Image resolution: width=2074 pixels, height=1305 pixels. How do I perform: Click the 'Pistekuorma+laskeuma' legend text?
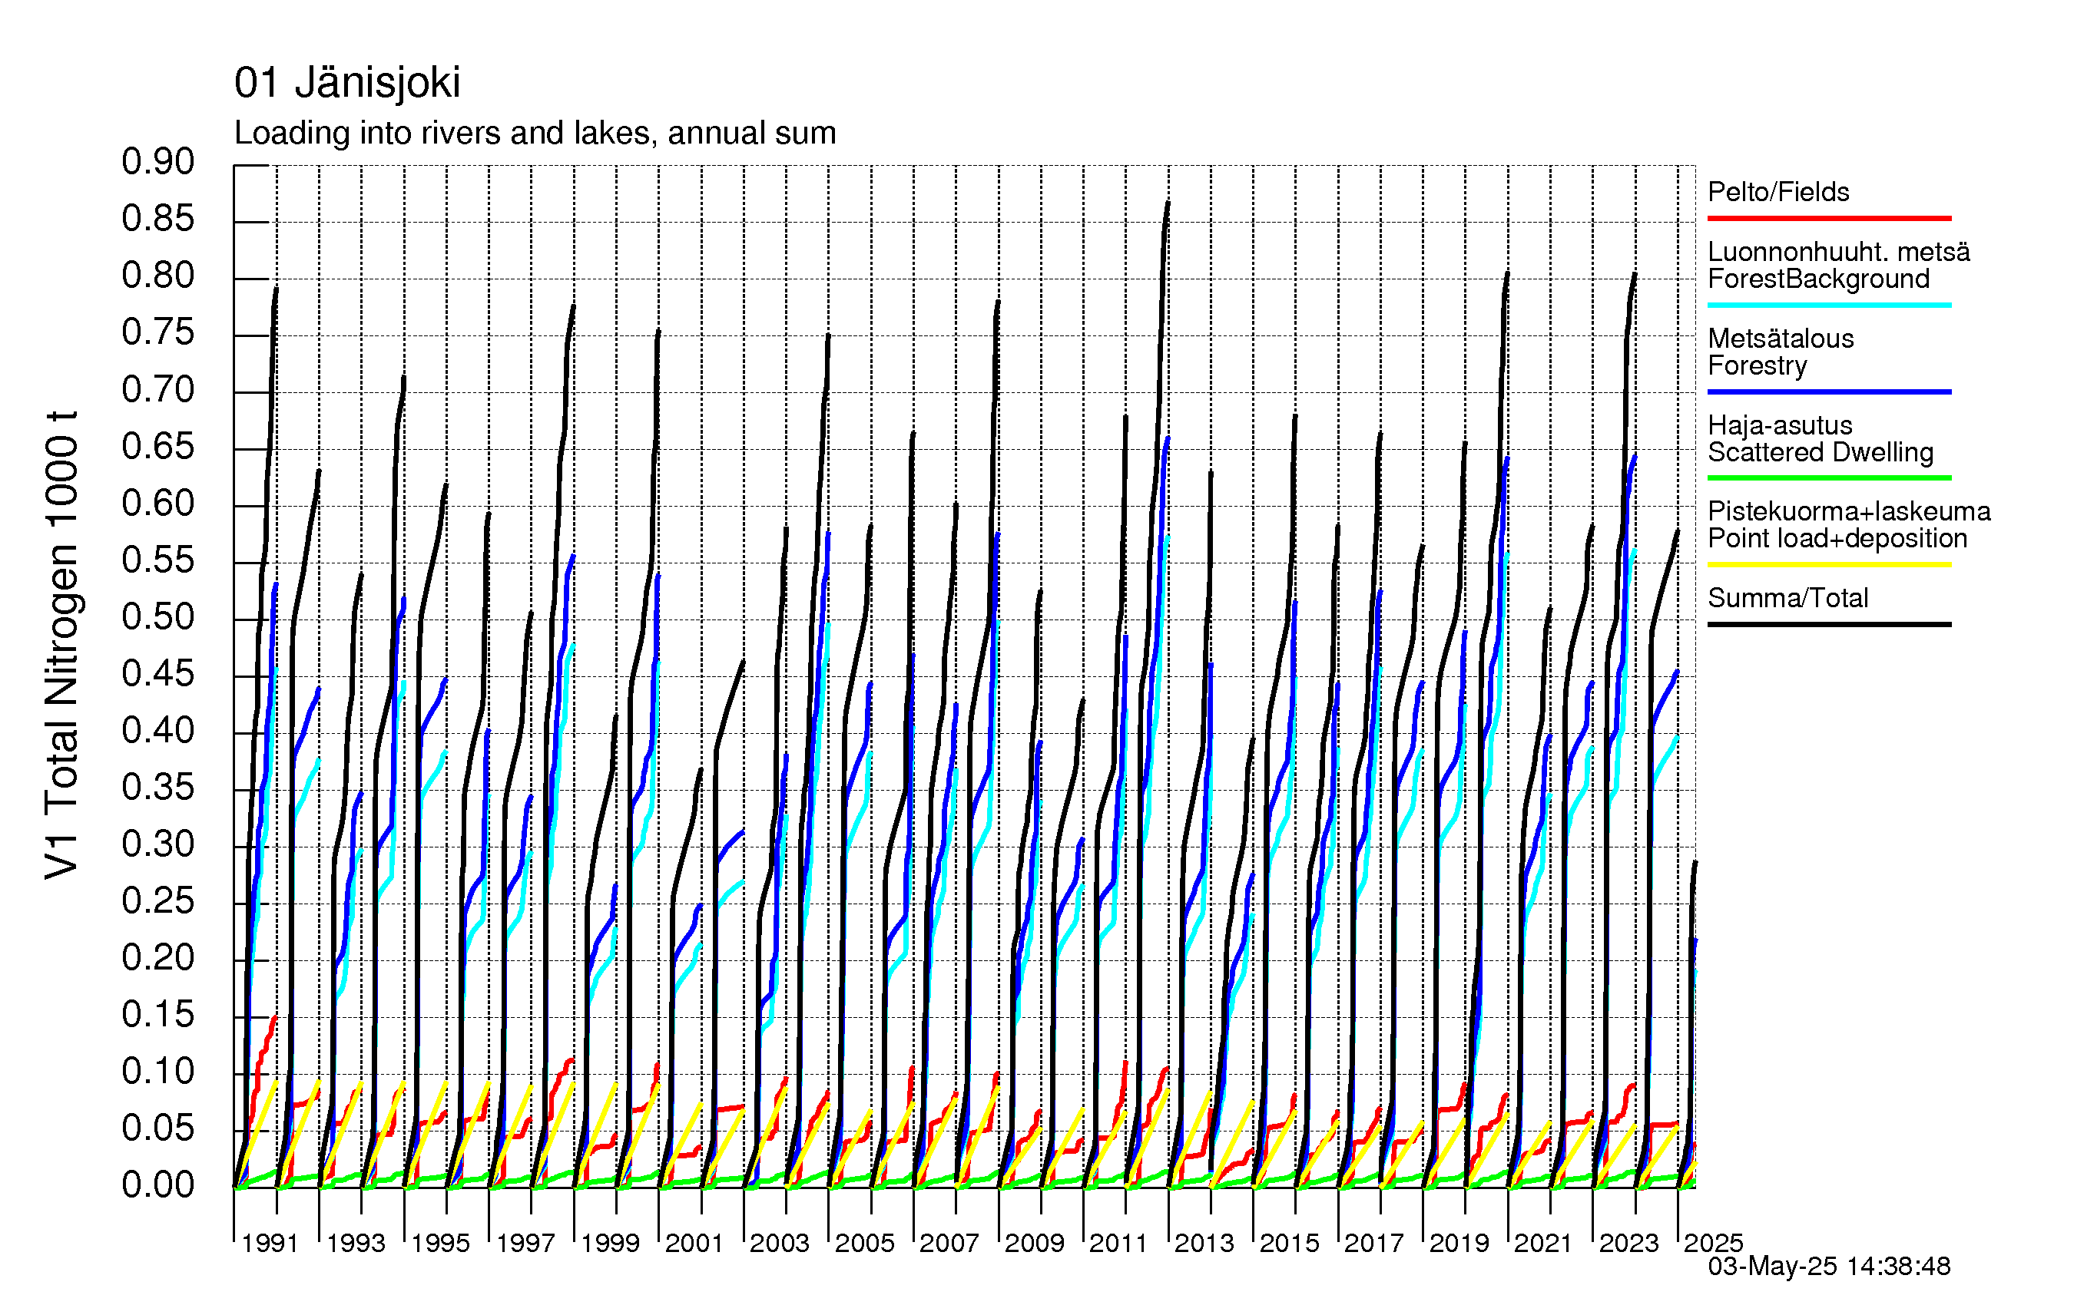tap(1849, 511)
